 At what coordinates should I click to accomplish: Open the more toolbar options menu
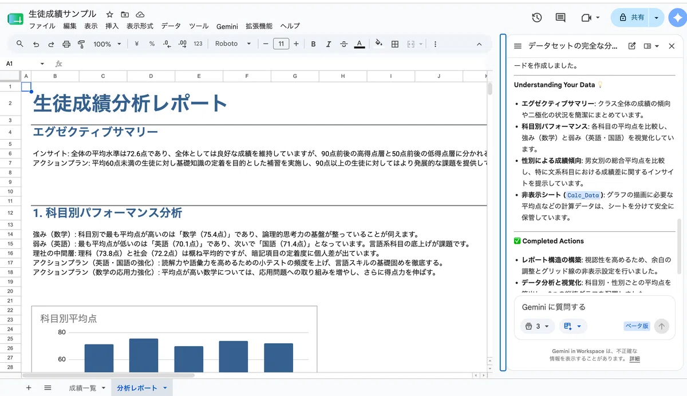click(435, 44)
